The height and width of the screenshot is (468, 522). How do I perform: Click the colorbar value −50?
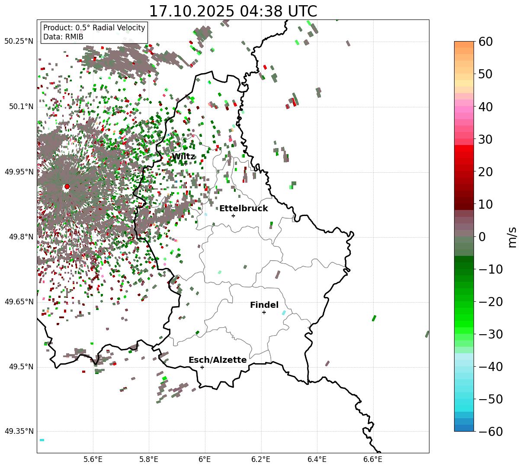click(491, 399)
